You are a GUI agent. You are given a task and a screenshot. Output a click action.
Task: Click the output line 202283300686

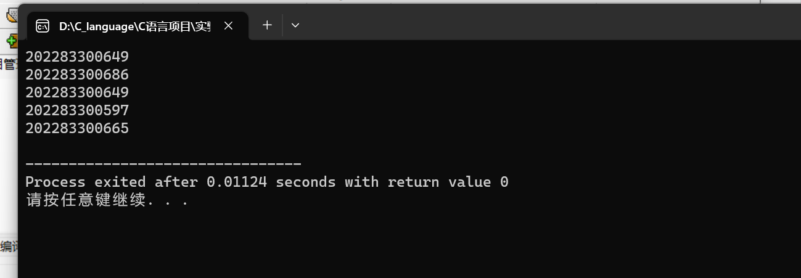[x=77, y=75]
